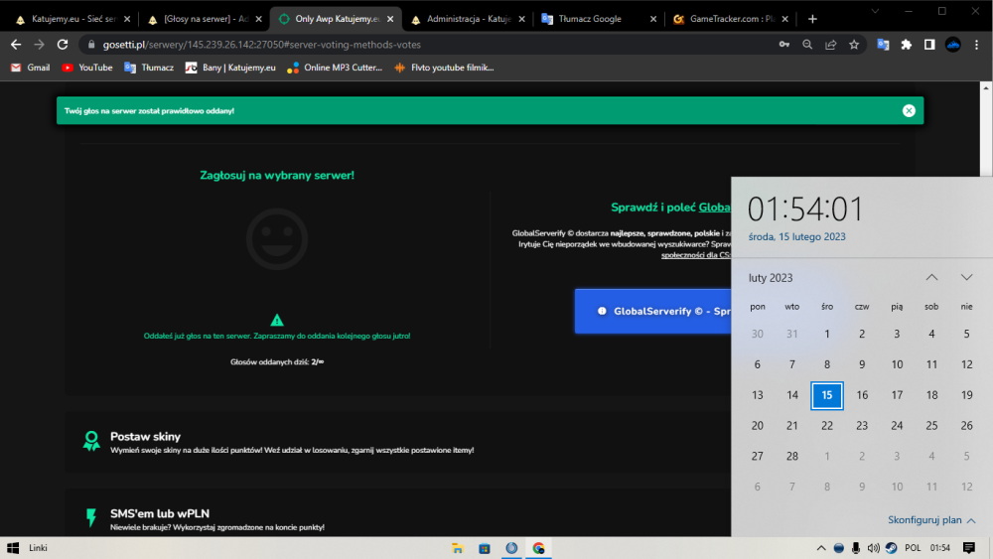The image size is (993, 559).
Task: Open the Chrome profile avatar
Action: click(x=953, y=45)
